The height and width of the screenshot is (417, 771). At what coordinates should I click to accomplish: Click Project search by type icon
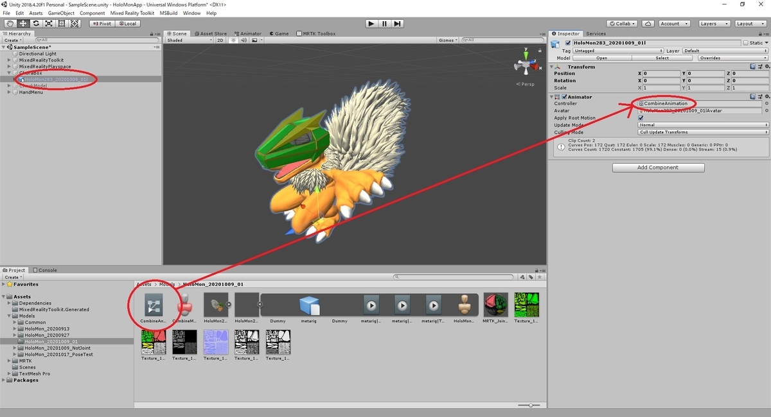pyautogui.click(x=522, y=277)
